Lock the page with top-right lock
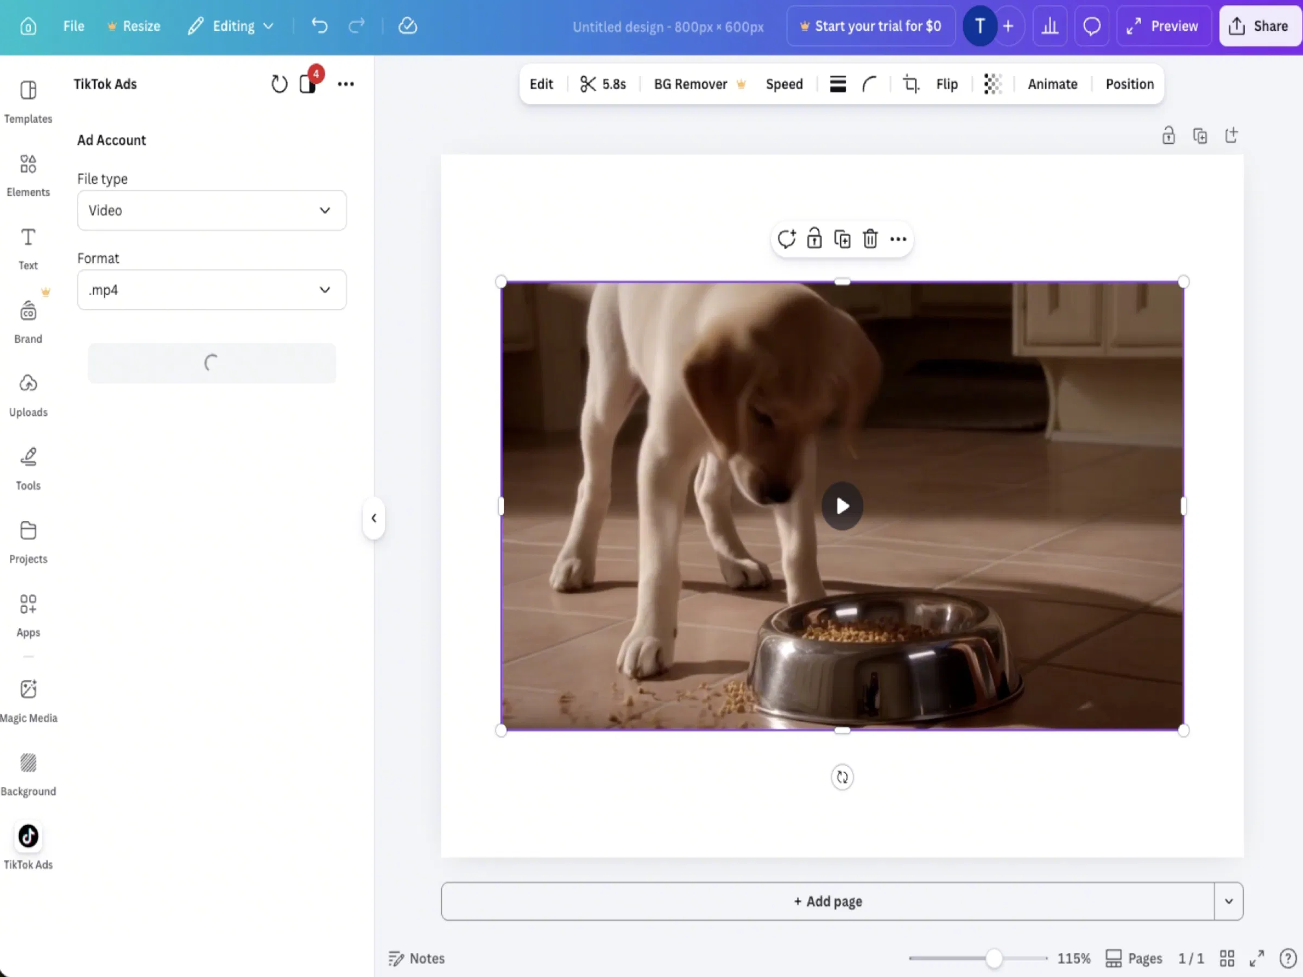1303x977 pixels. pyautogui.click(x=1168, y=136)
